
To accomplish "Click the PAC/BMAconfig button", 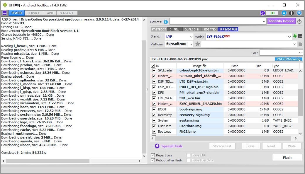I will tap(289, 59).
